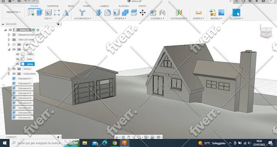Click the Look At icon in navigation bar

pyautogui.click(x=123, y=137)
